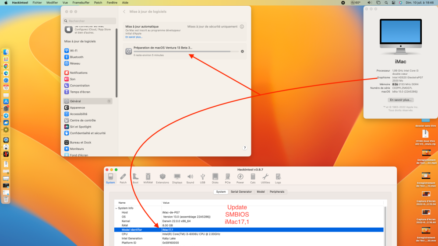
Task: Collapse the System Info tree group
Action: pos(116,208)
